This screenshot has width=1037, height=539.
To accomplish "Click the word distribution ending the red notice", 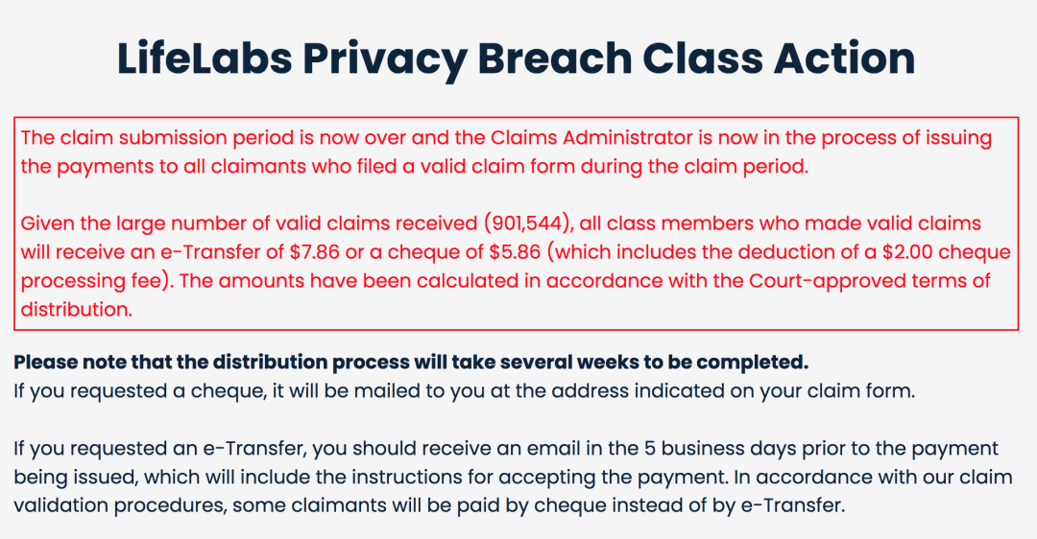I will point(76,309).
